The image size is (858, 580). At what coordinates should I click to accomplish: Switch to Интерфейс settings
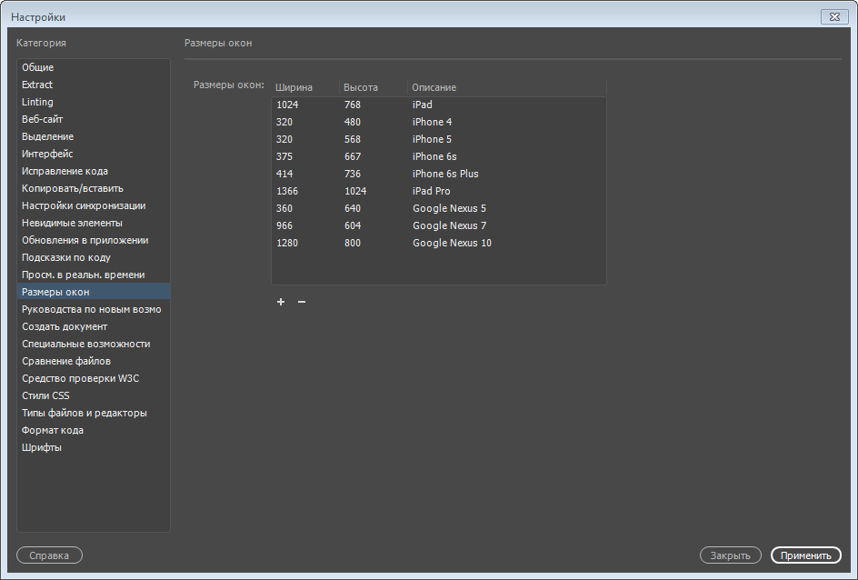(x=47, y=154)
